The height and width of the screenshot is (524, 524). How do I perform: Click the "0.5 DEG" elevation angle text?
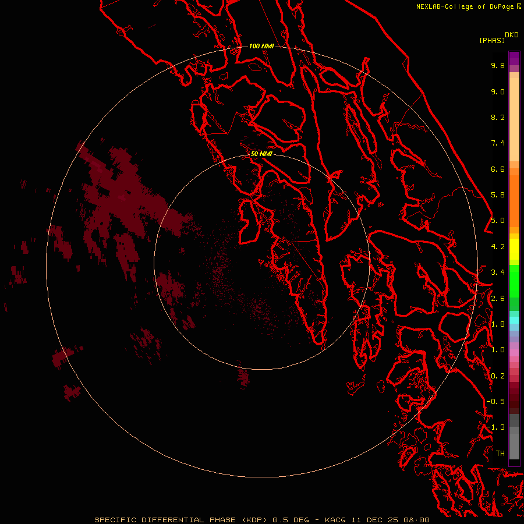[291, 520]
